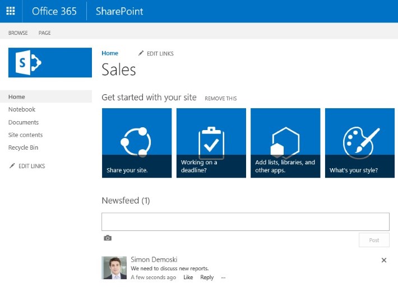The image size is (398, 296).
Task: Open Simon Demoski's profile name link
Action: [x=154, y=260]
